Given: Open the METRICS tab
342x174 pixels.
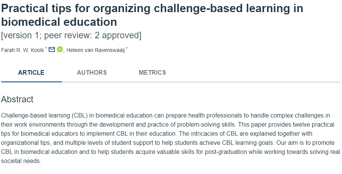Looking at the screenshot, I should 153,72.
